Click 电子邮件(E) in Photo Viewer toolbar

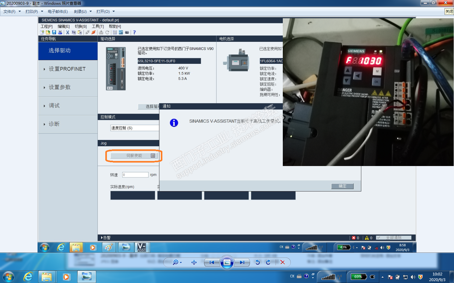(58, 12)
